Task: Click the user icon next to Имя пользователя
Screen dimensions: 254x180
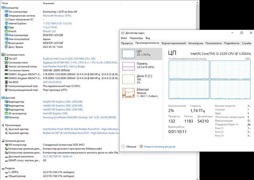Action: (6, 39)
